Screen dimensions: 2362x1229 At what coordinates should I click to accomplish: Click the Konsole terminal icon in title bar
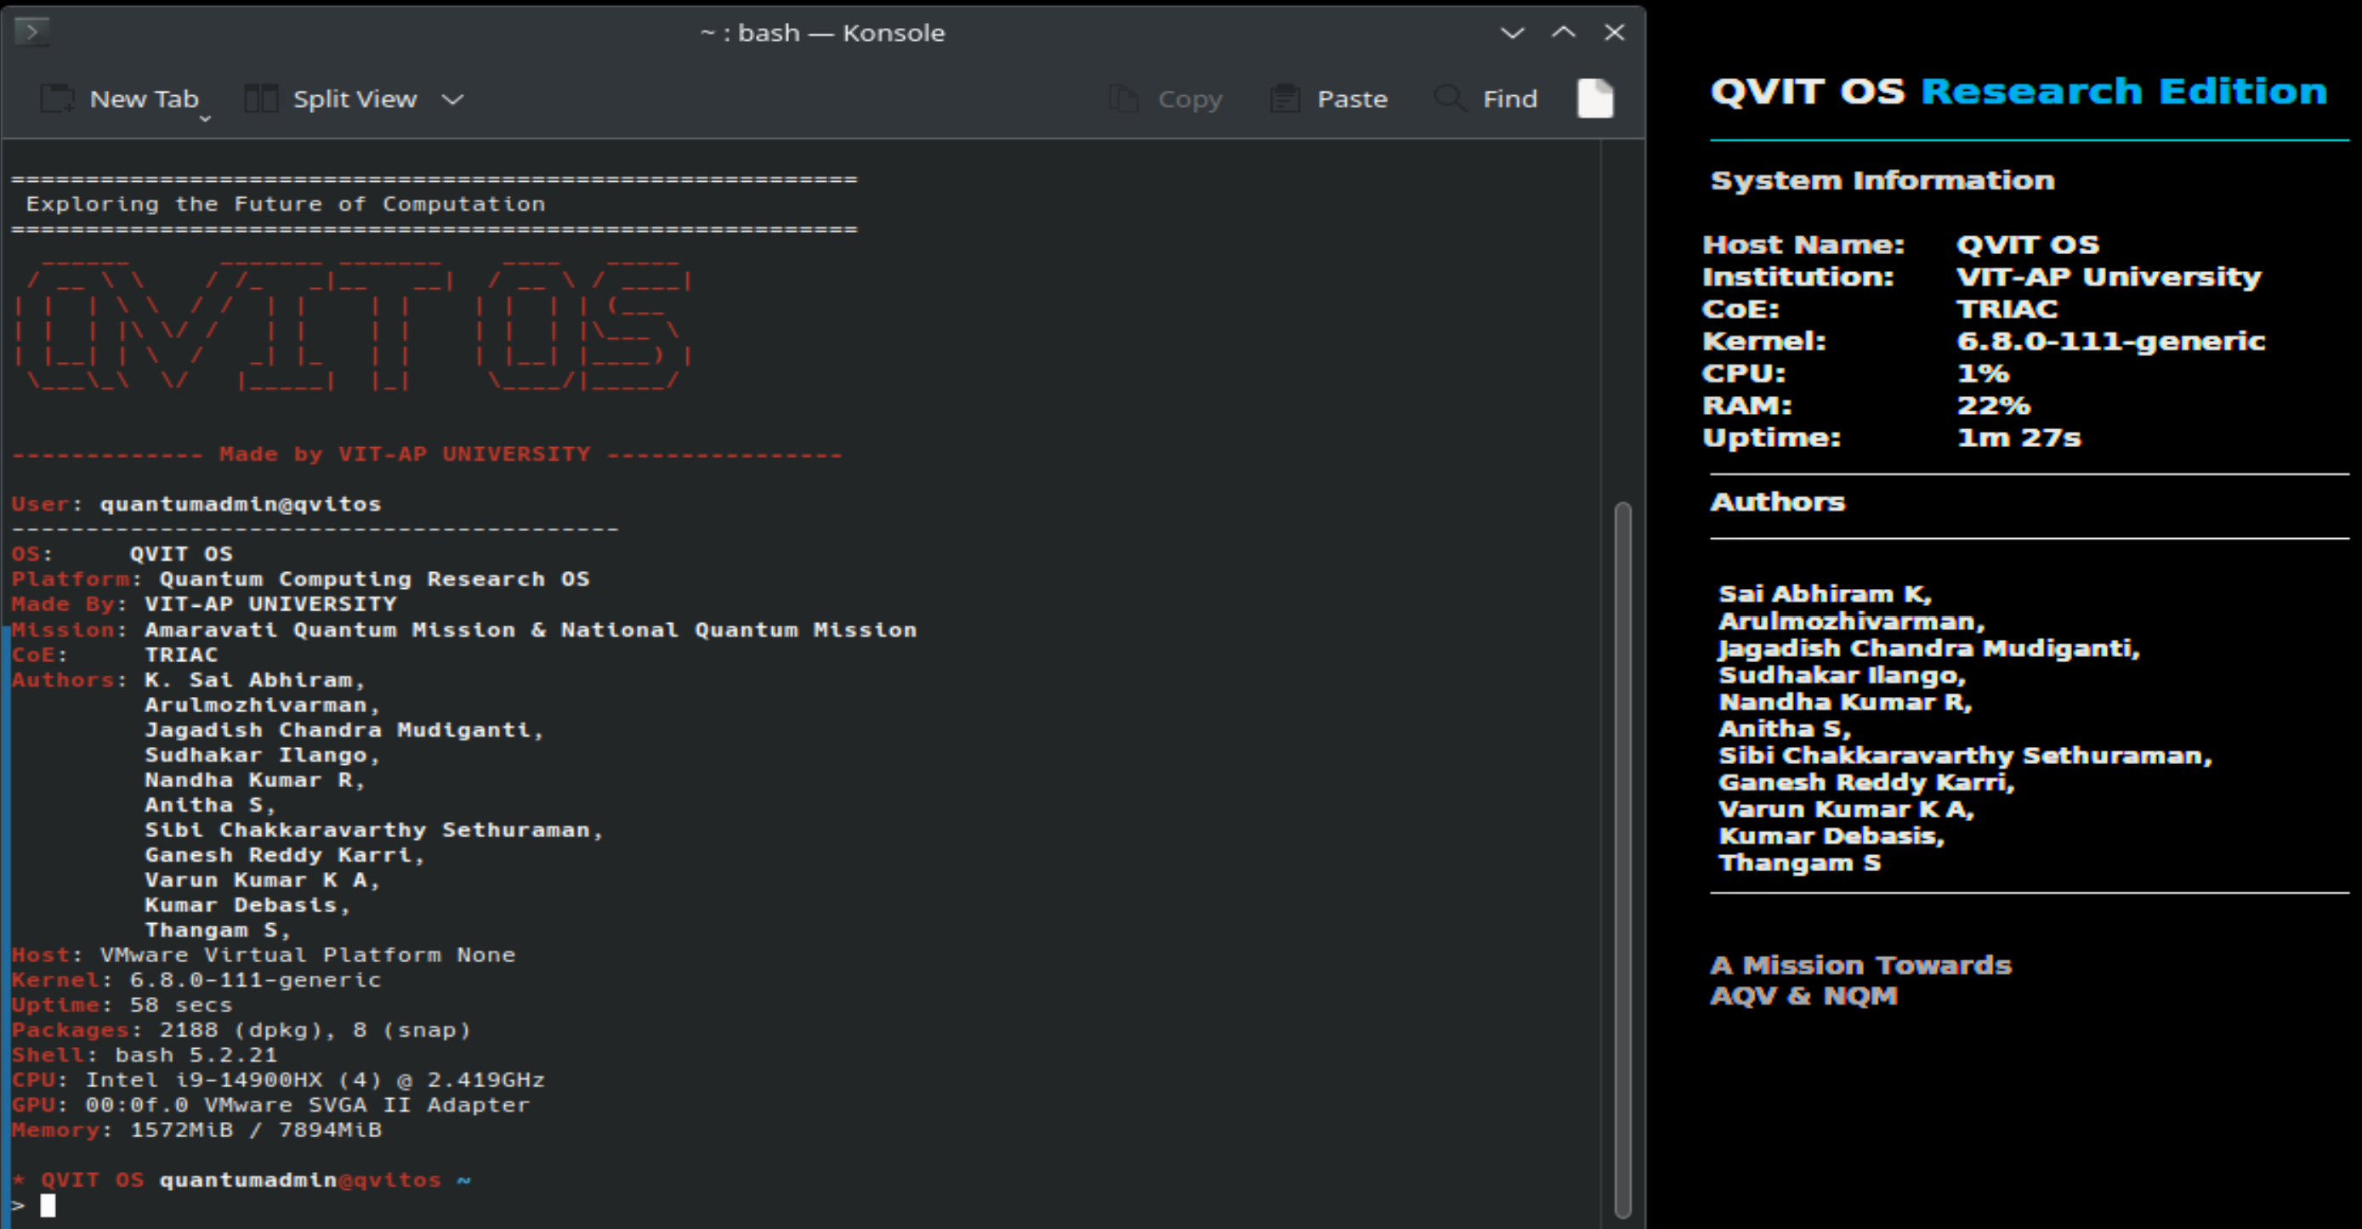(32, 32)
